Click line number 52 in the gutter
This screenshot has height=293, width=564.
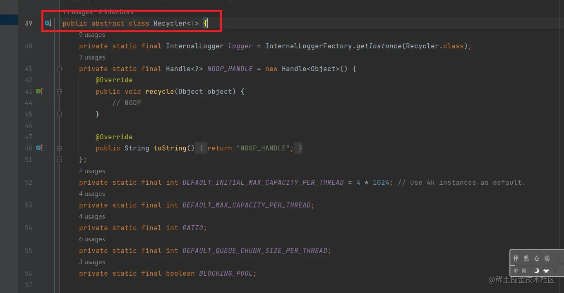pyautogui.click(x=28, y=183)
